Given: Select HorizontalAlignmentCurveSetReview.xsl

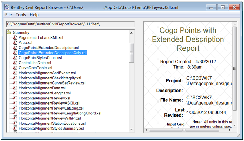Looking at the screenshot, I should pos(52,83).
